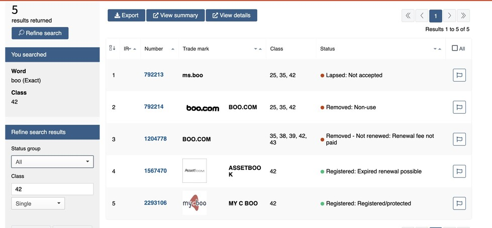Image resolution: width=492 pixels, height=228 pixels.
Task: Sort Trade mark column ascending
Action: point(260,49)
